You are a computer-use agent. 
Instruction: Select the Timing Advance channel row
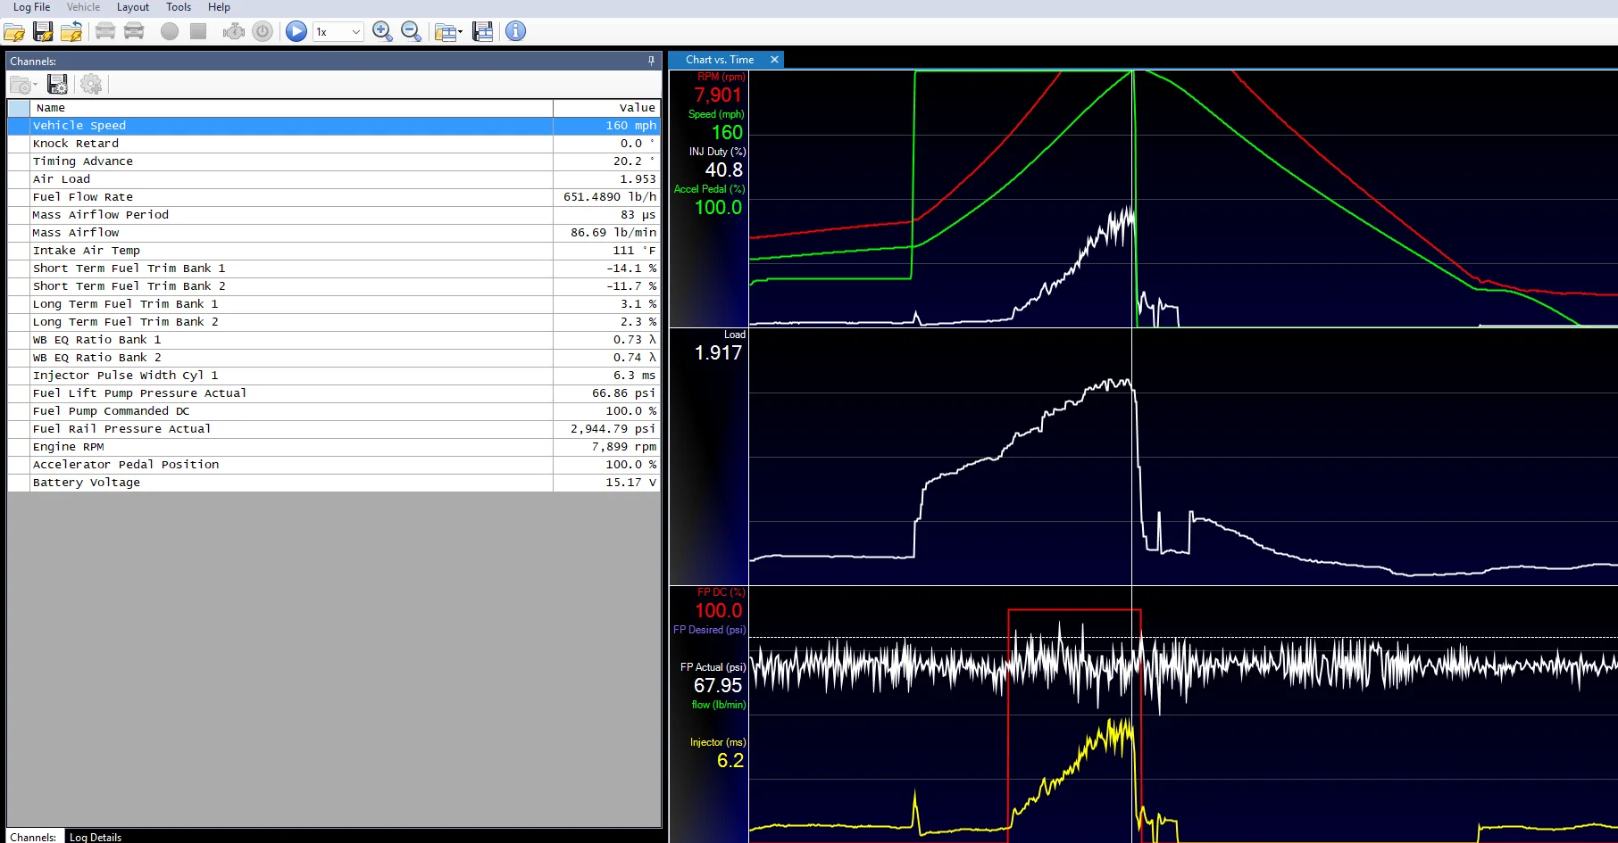point(334,161)
